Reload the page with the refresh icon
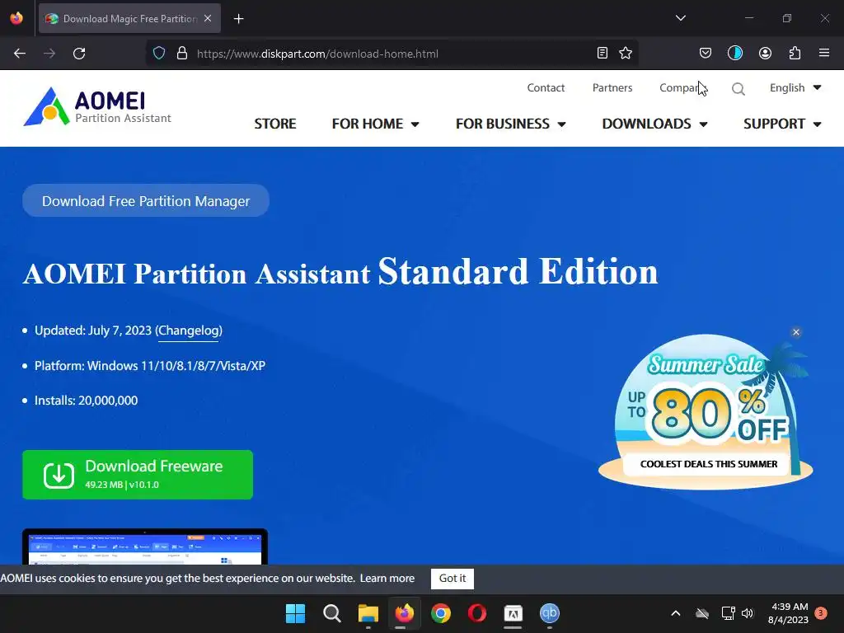The width and height of the screenshot is (844, 633). pyautogui.click(x=79, y=54)
